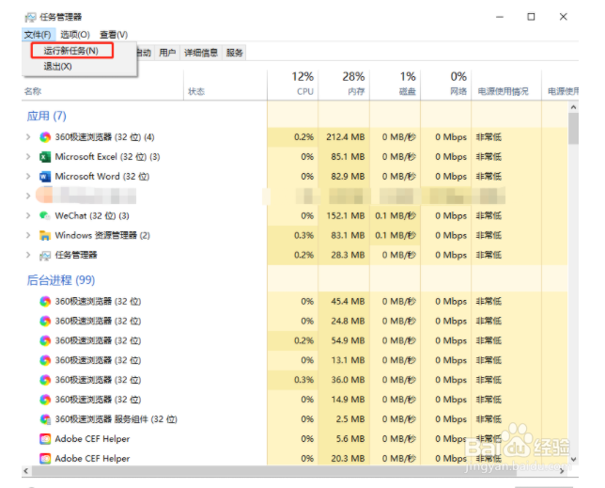This screenshot has height=488, width=605.
Task: Choose 运行新任务(N) from the menu
Action: coord(71,51)
